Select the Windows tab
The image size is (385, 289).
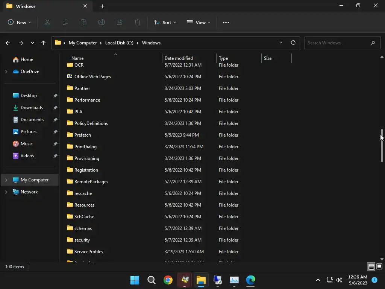tap(48, 6)
